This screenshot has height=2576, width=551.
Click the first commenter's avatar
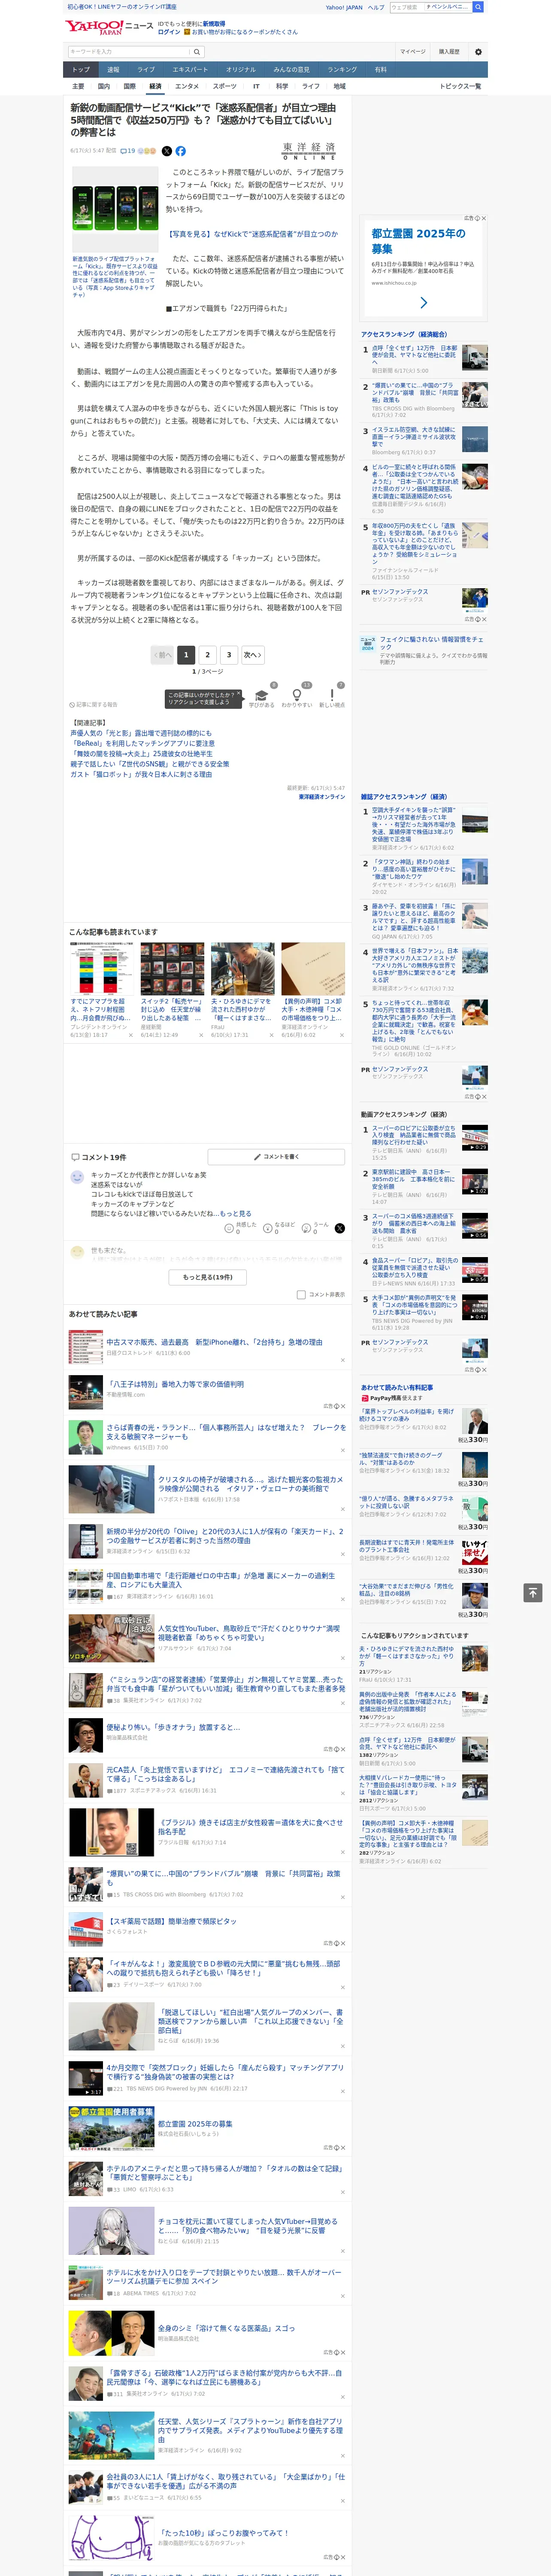[77, 1177]
